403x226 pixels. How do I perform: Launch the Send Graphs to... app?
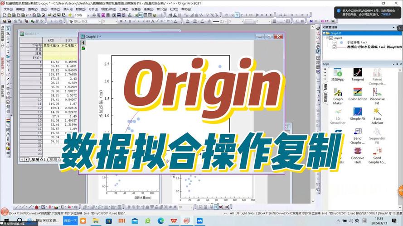point(377,155)
